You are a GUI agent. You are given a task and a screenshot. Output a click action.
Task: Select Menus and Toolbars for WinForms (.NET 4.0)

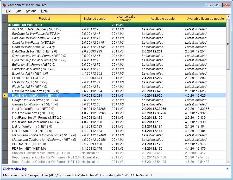click(44, 140)
